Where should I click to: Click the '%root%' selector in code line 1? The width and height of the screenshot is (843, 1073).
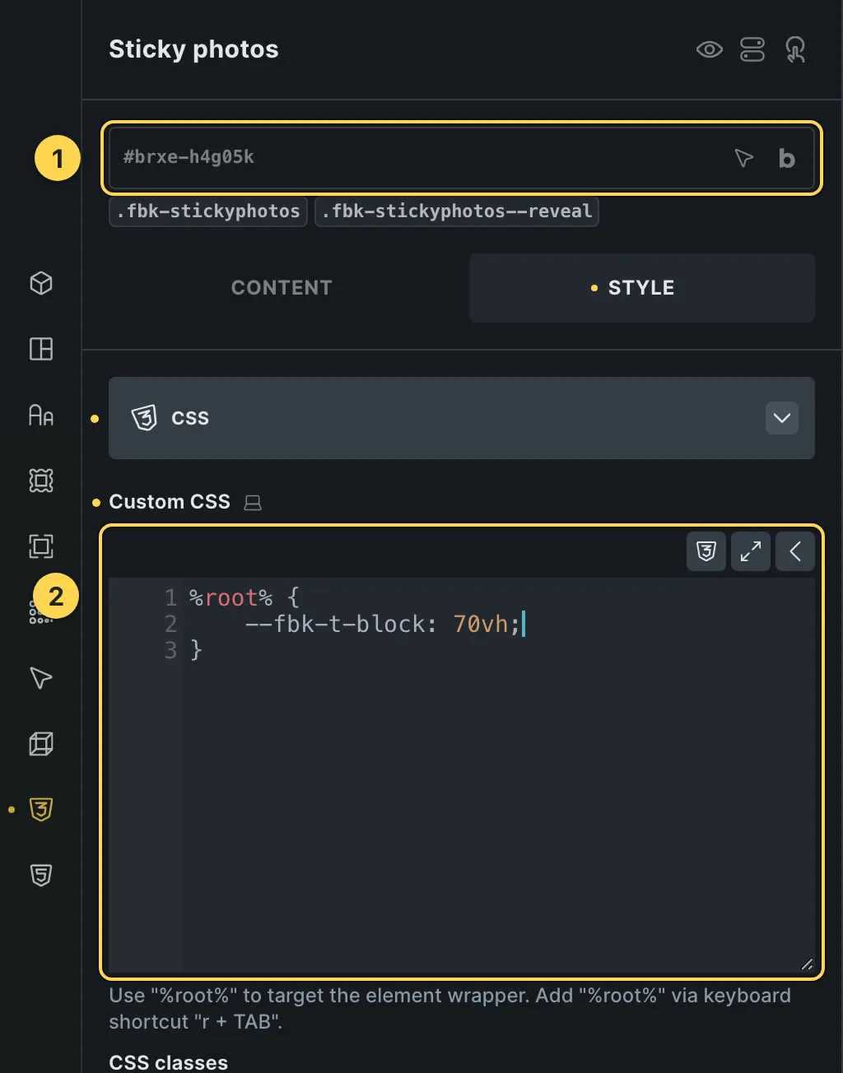(231, 597)
